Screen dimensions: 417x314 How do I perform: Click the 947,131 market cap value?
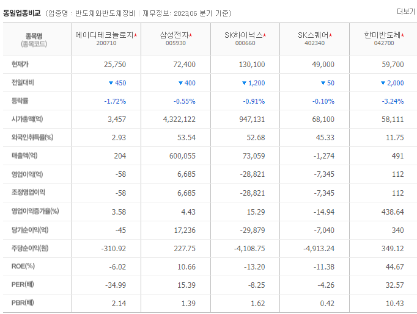pyautogui.click(x=252, y=120)
